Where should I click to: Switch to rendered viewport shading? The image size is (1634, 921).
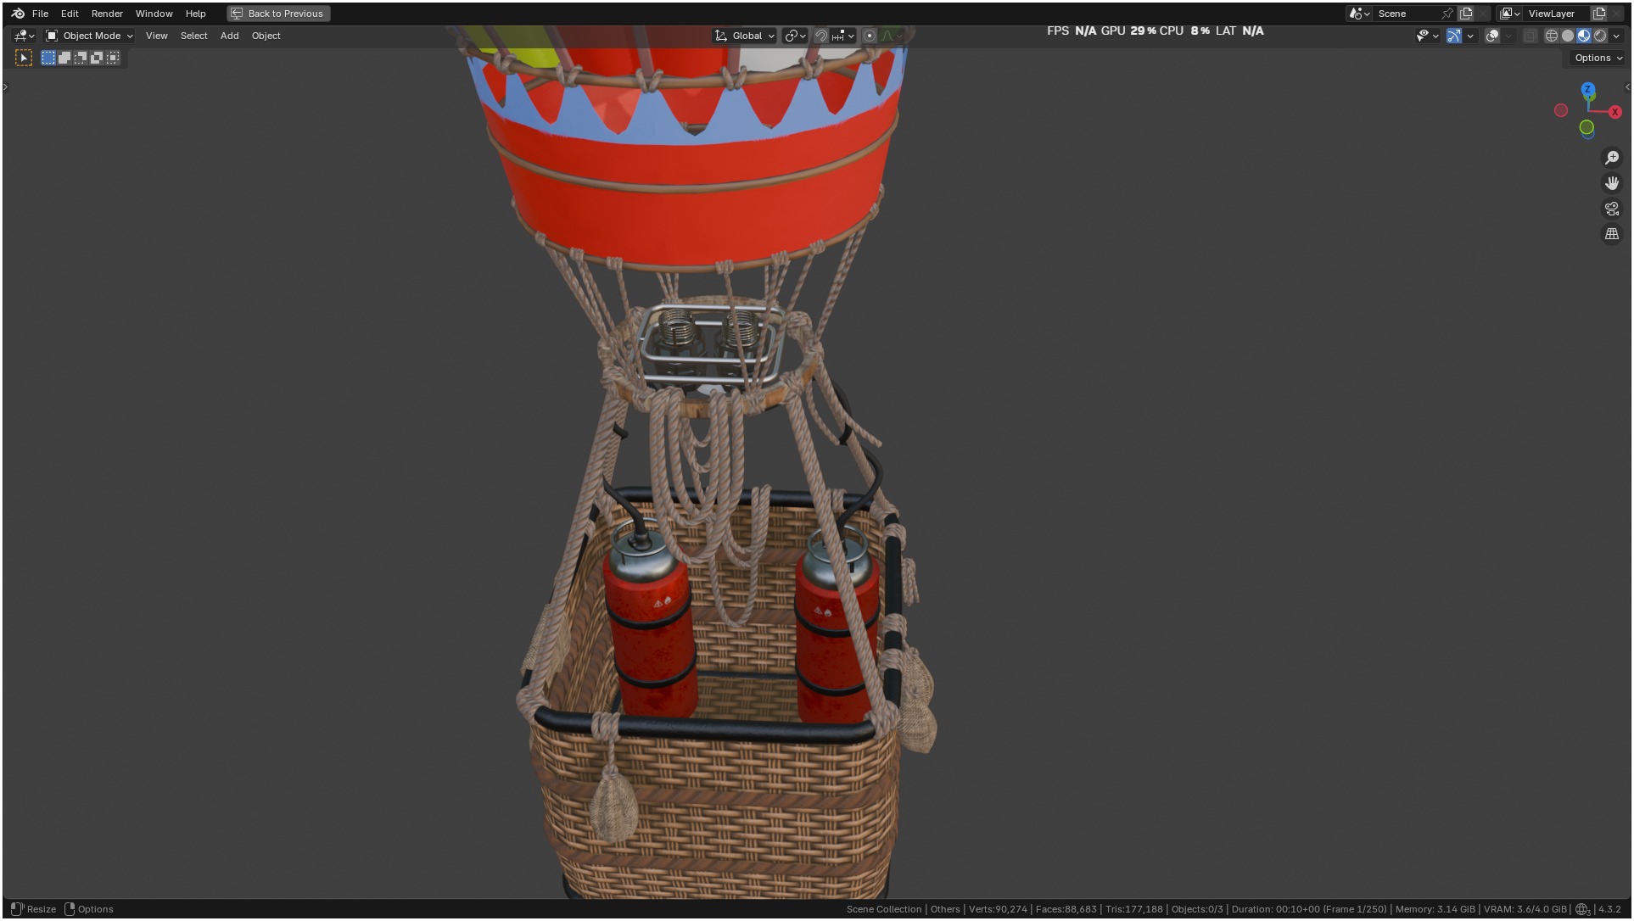point(1600,36)
